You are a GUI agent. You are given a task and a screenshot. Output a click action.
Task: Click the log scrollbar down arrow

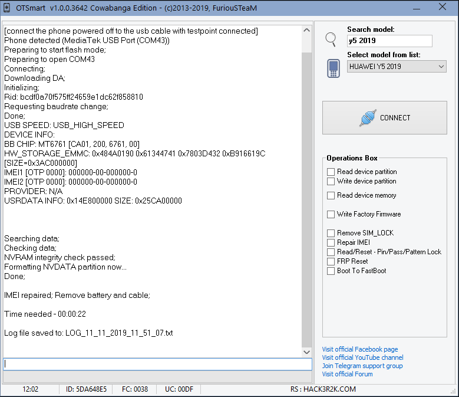pos(306,352)
